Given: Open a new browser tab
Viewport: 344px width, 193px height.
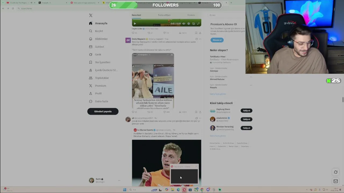Looking at the screenshot, I should pos(231,3).
